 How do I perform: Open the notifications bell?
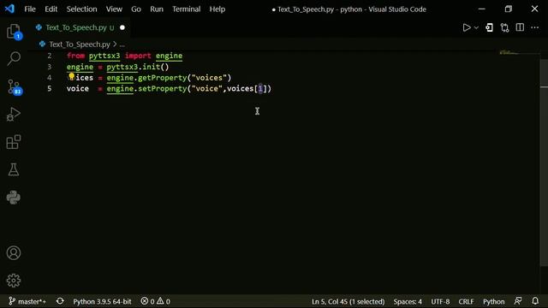[x=535, y=301]
